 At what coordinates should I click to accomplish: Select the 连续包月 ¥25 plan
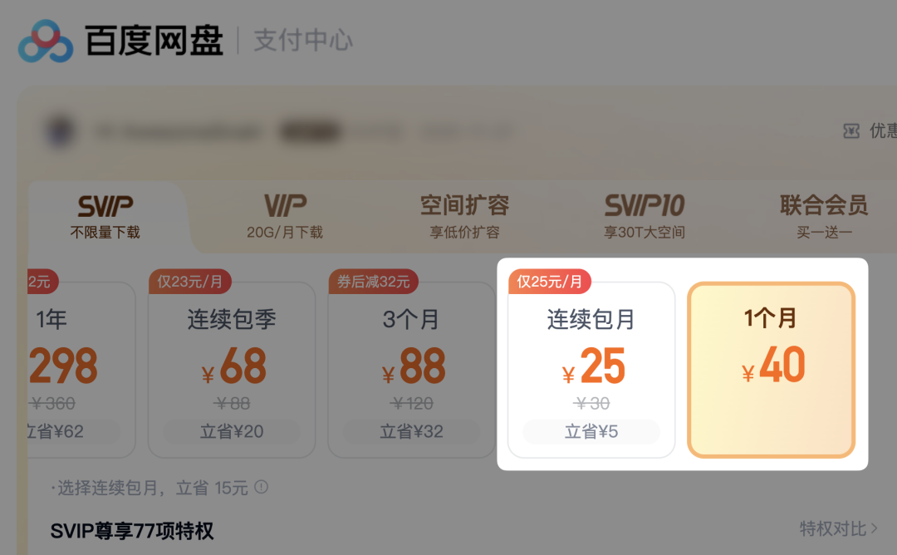point(591,370)
